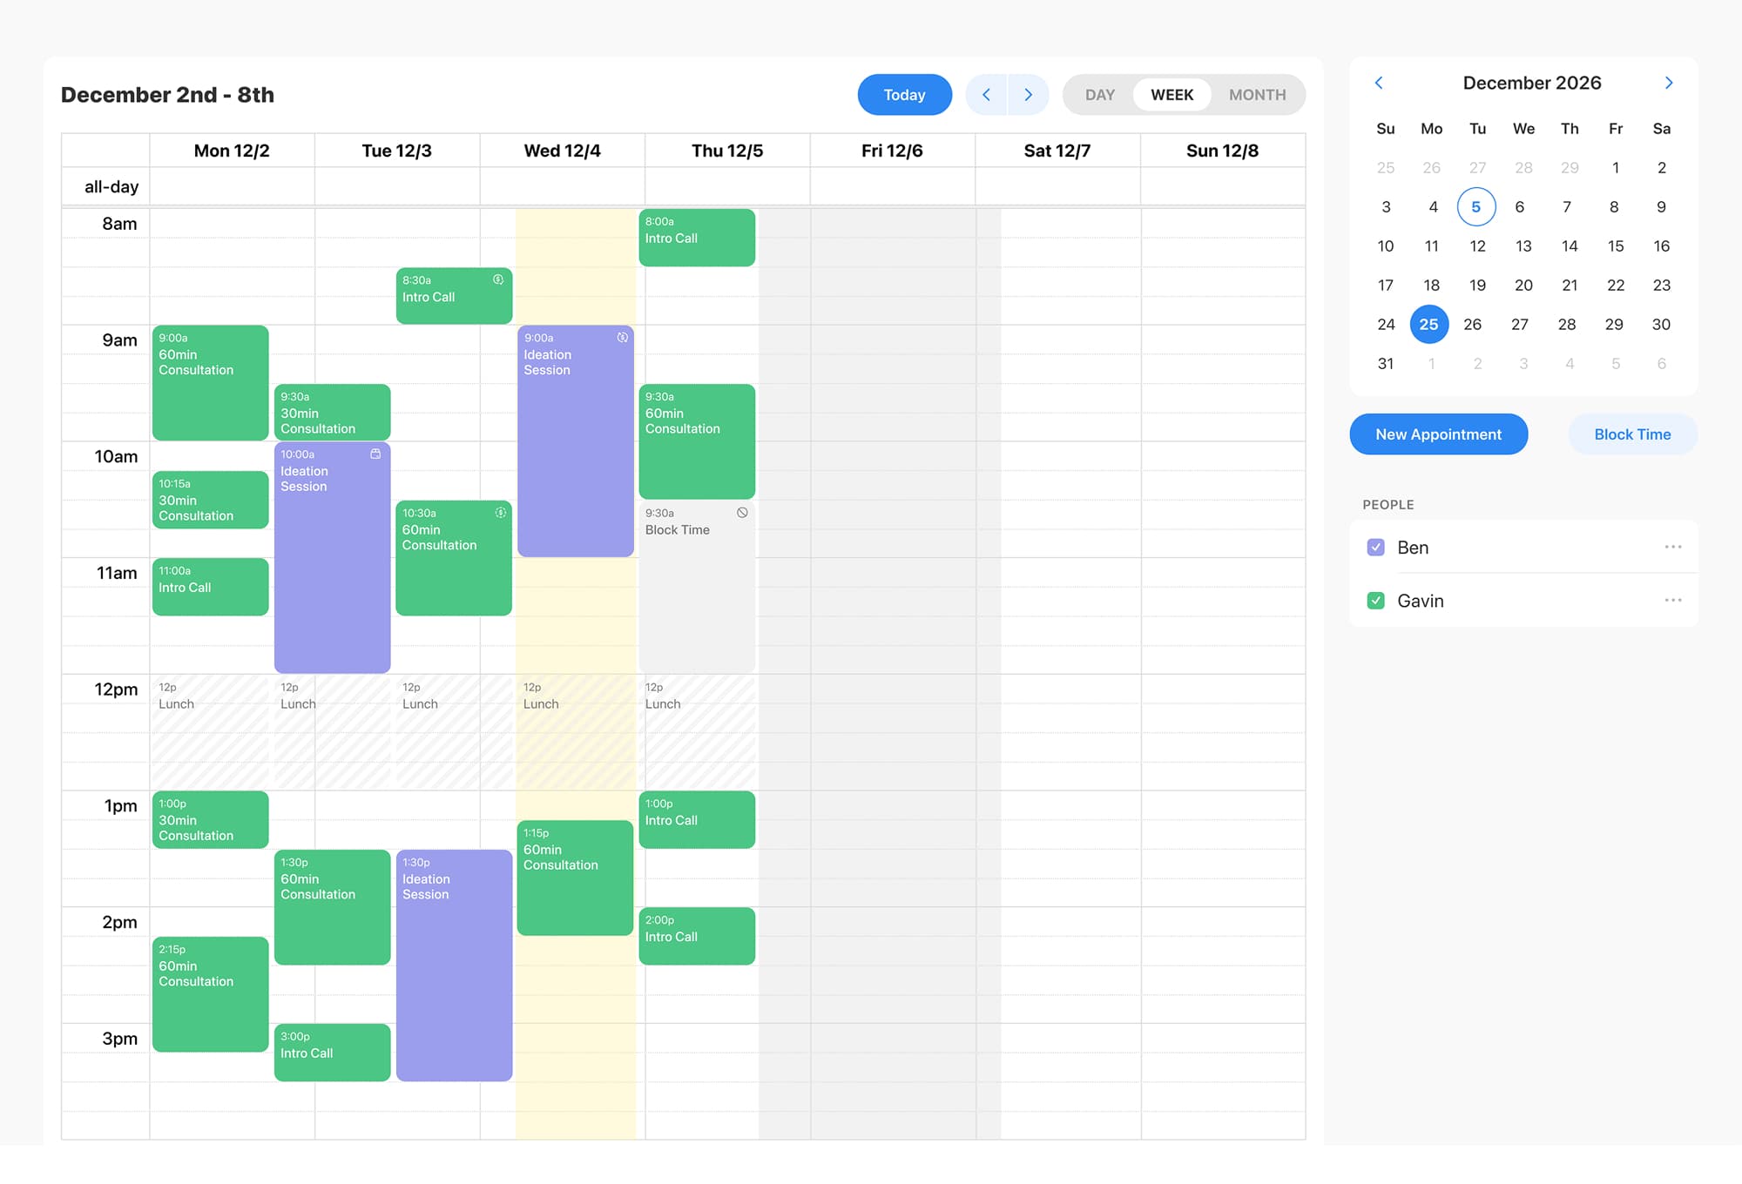Uncheck Gavin's visibility checkbox
The image size is (1742, 1184).
pyautogui.click(x=1375, y=601)
